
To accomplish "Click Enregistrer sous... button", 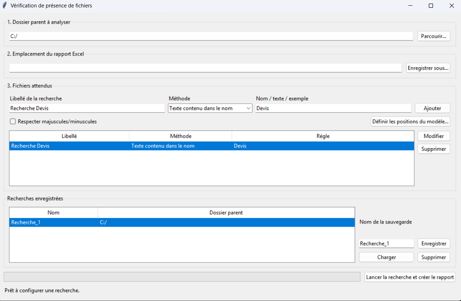I will click(428, 68).
